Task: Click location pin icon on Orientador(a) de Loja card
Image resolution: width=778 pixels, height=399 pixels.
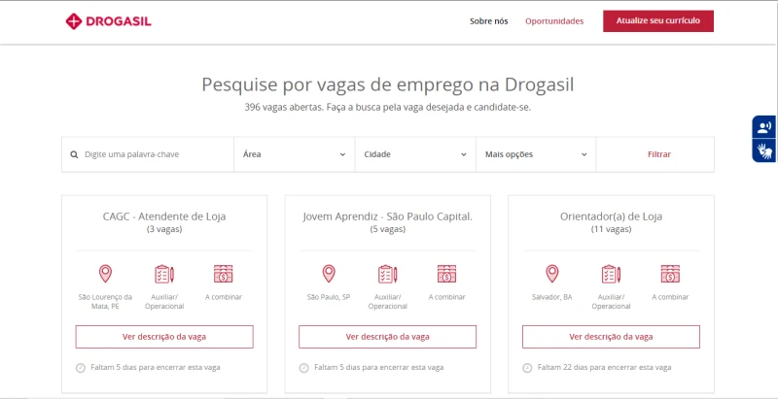Action: tap(551, 274)
